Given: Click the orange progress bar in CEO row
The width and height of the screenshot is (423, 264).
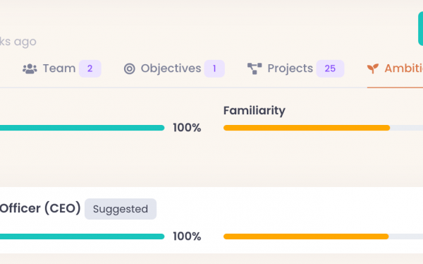Looking at the screenshot, I should click(323, 236).
